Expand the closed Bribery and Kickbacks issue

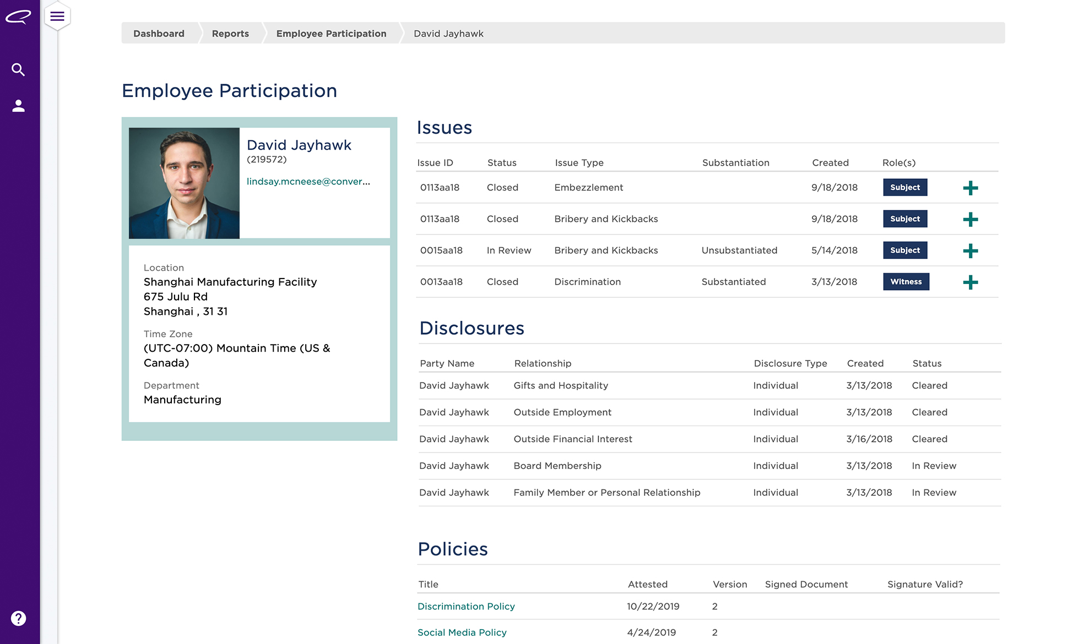pos(970,220)
